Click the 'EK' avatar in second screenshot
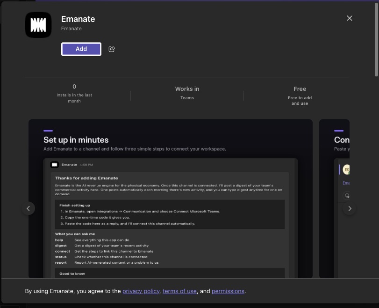Screen dimensions: 379x308 346,170
